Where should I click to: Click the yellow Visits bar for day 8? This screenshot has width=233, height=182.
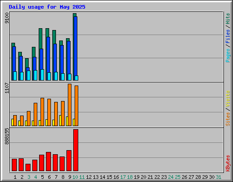point(60,121)
